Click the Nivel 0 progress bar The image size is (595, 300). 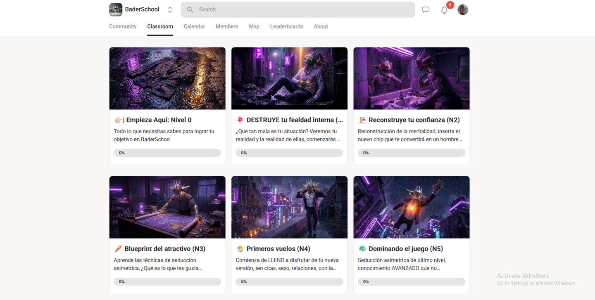[x=167, y=153]
